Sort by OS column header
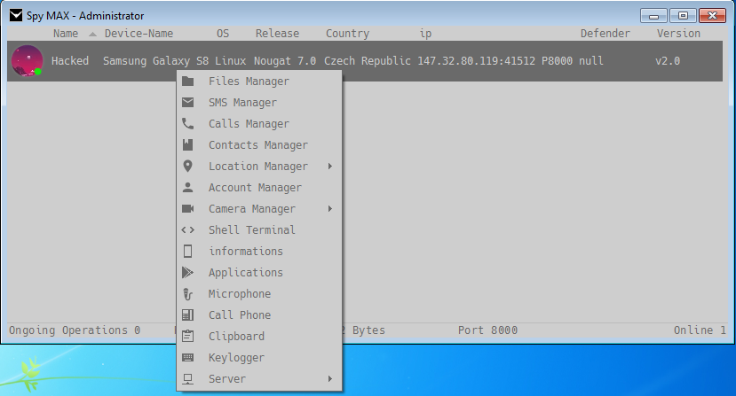Viewport: 736px width, 396px height. pyautogui.click(x=223, y=34)
